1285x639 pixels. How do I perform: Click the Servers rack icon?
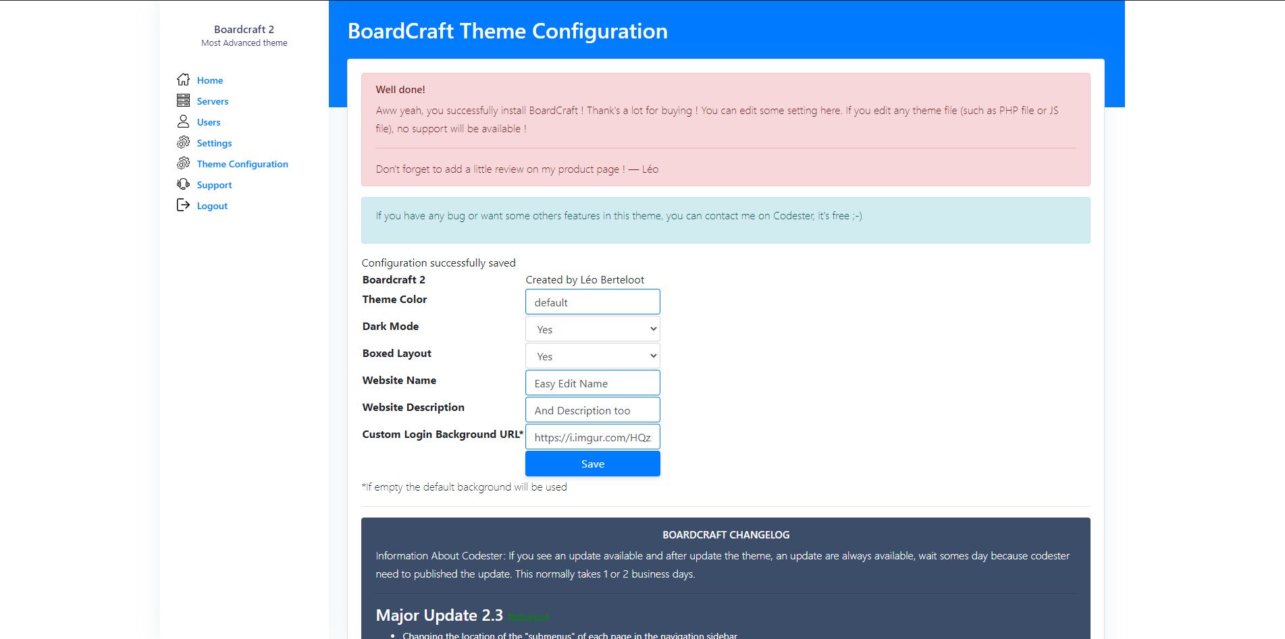pyautogui.click(x=183, y=101)
